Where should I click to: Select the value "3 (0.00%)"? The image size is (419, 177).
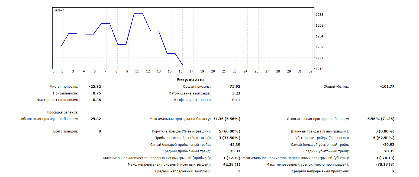385,131
